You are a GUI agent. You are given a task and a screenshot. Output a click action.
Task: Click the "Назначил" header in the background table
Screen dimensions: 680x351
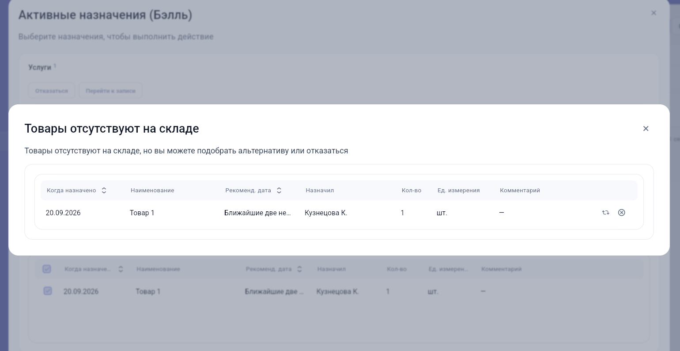(x=331, y=269)
